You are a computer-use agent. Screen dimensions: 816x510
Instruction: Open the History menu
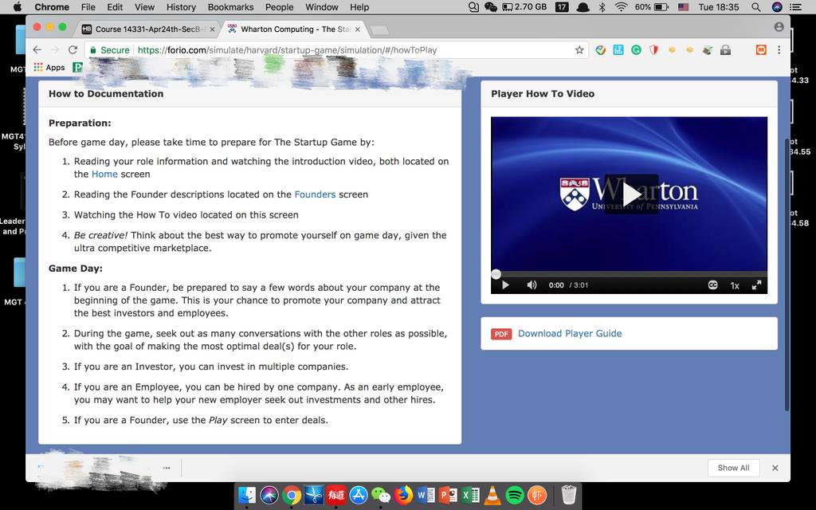click(x=181, y=7)
